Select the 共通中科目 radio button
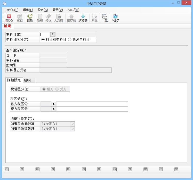The image size is (193, 180). [x=70, y=40]
